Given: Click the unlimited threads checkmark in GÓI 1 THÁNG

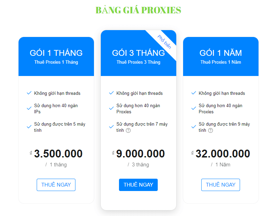Looking at the screenshot, I should pos(29,93).
